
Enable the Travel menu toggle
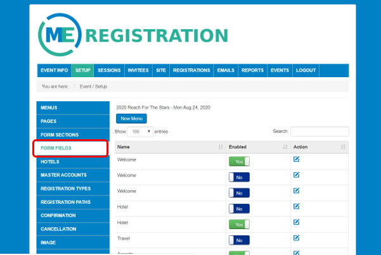(239, 240)
